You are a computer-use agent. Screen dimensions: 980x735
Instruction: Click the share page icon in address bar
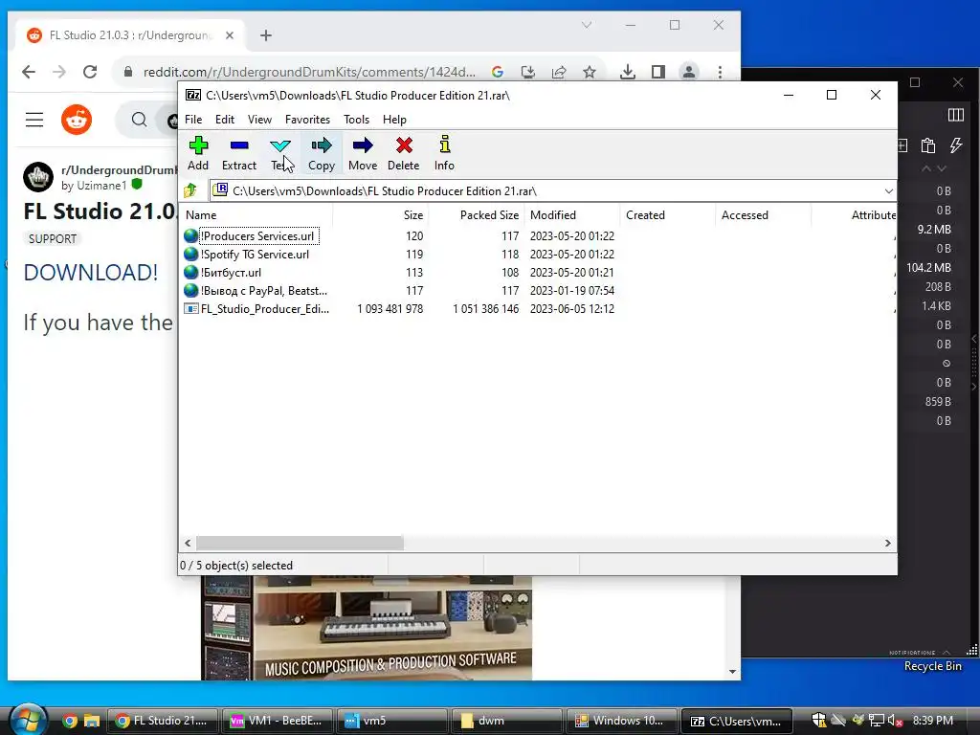(x=559, y=72)
